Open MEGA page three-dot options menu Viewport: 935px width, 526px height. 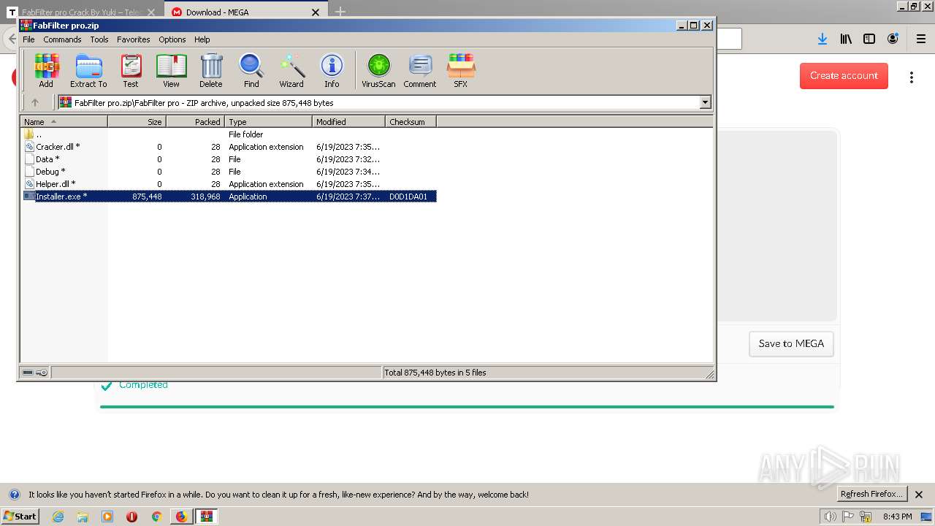(x=912, y=77)
